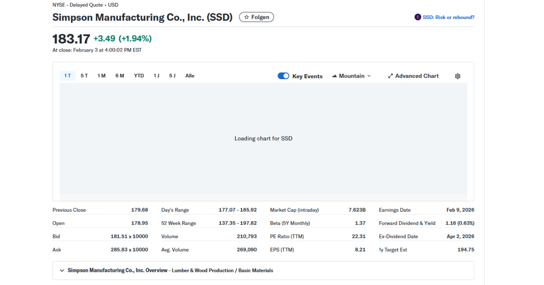Viewport: 544px width, 285px height.
Task: Toggle following the SSD stock
Action: coord(256,17)
